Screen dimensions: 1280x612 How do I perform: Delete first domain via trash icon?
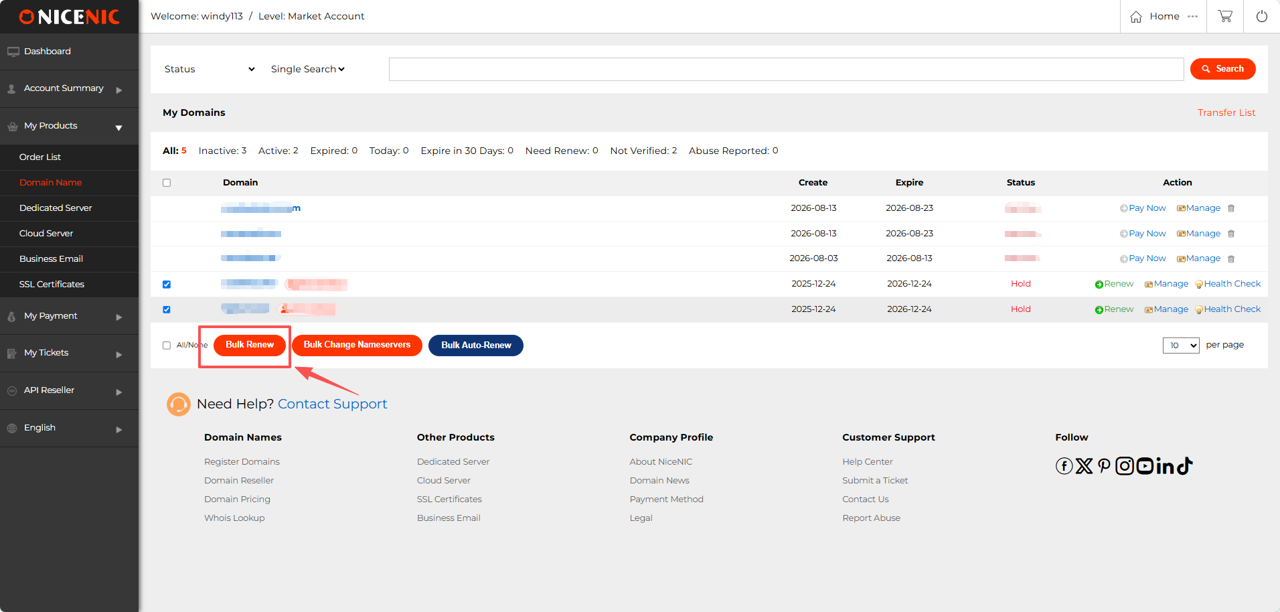(1231, 208)
